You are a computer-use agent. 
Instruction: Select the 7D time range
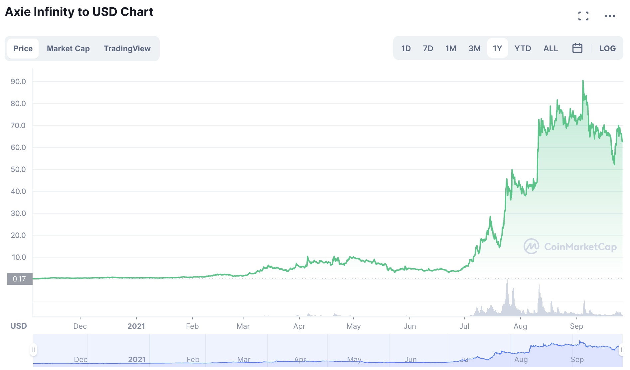(428, 49)
